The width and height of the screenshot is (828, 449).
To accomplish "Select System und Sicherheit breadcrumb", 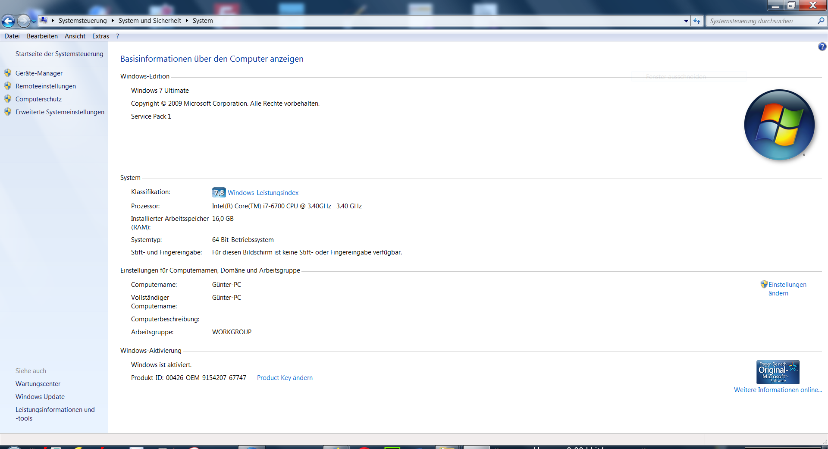I will point(150,20).
